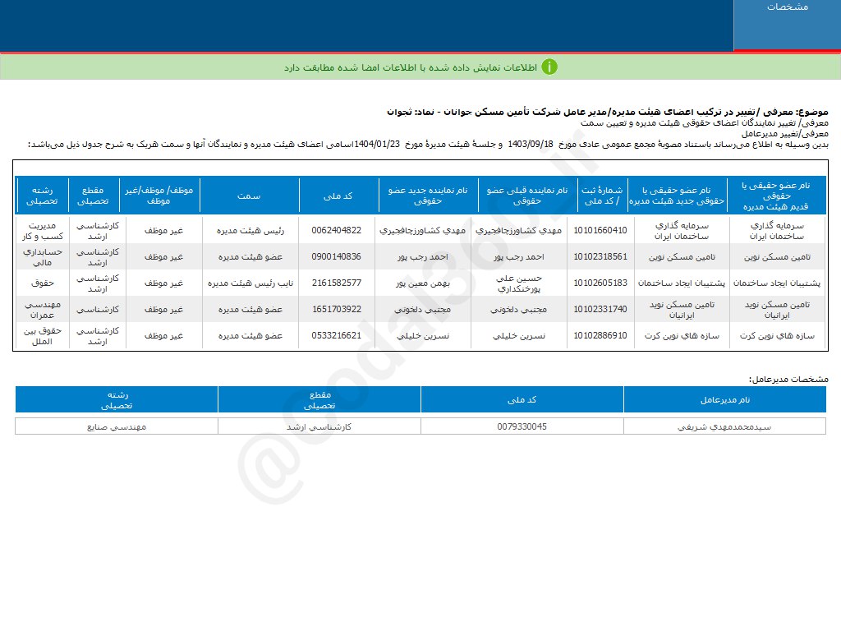Select registration number 10102886910
The width and height of the screenshot is (841, 631).
[x=600, y=335]
